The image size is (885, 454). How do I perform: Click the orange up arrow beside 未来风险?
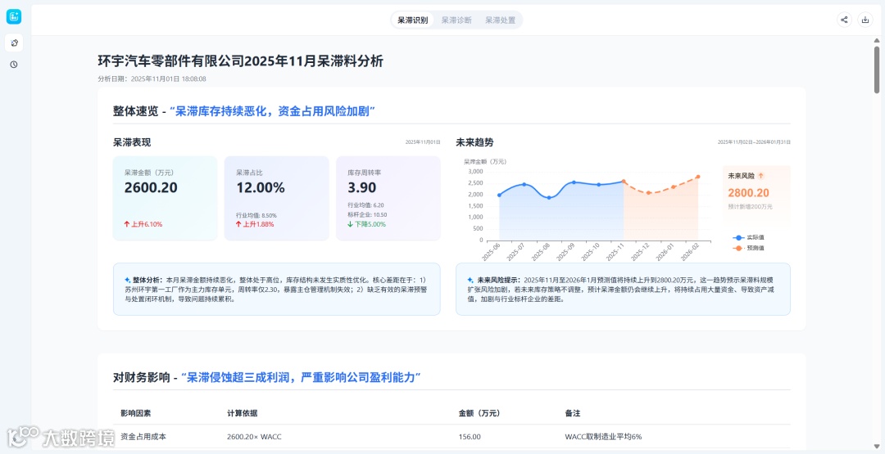tap(760, 176)
